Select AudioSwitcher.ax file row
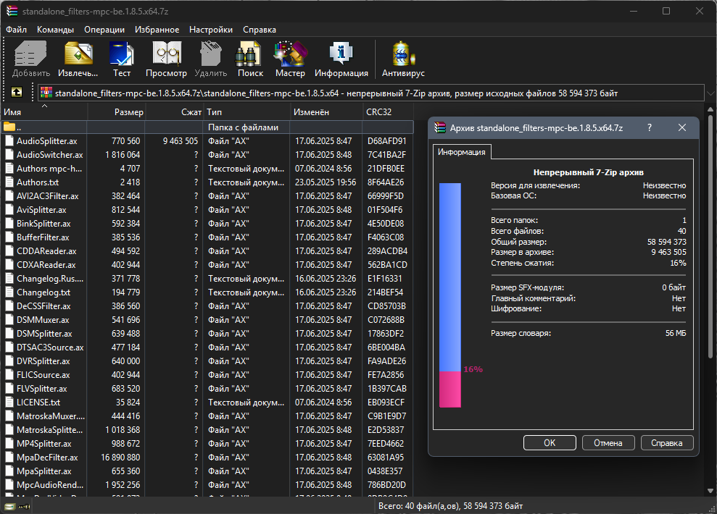The height and width of the screenshot is (514, 717). point(207,155)
